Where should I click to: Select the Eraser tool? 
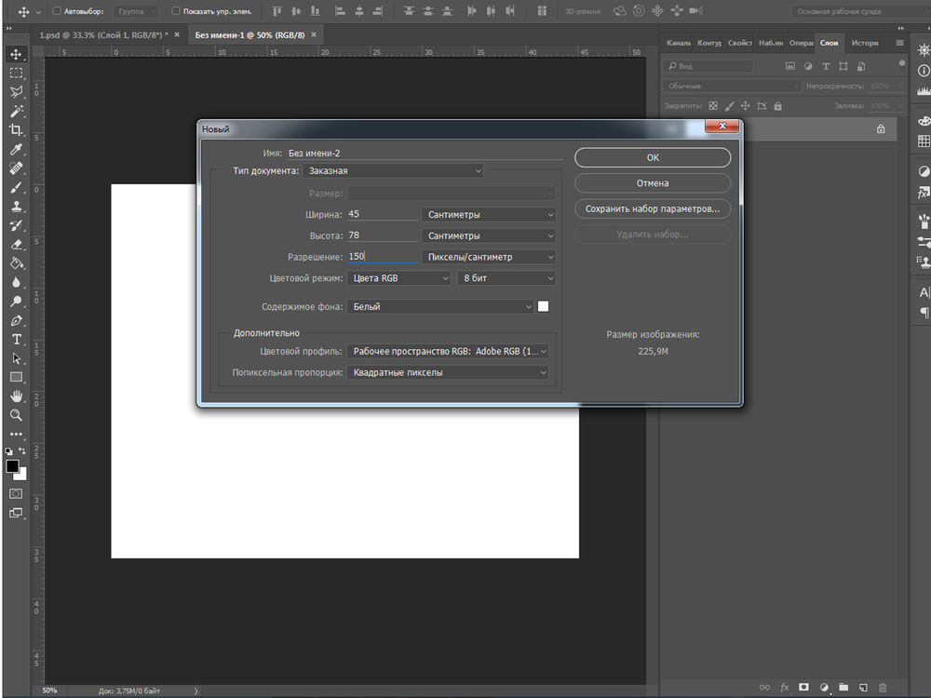(16, 244)
